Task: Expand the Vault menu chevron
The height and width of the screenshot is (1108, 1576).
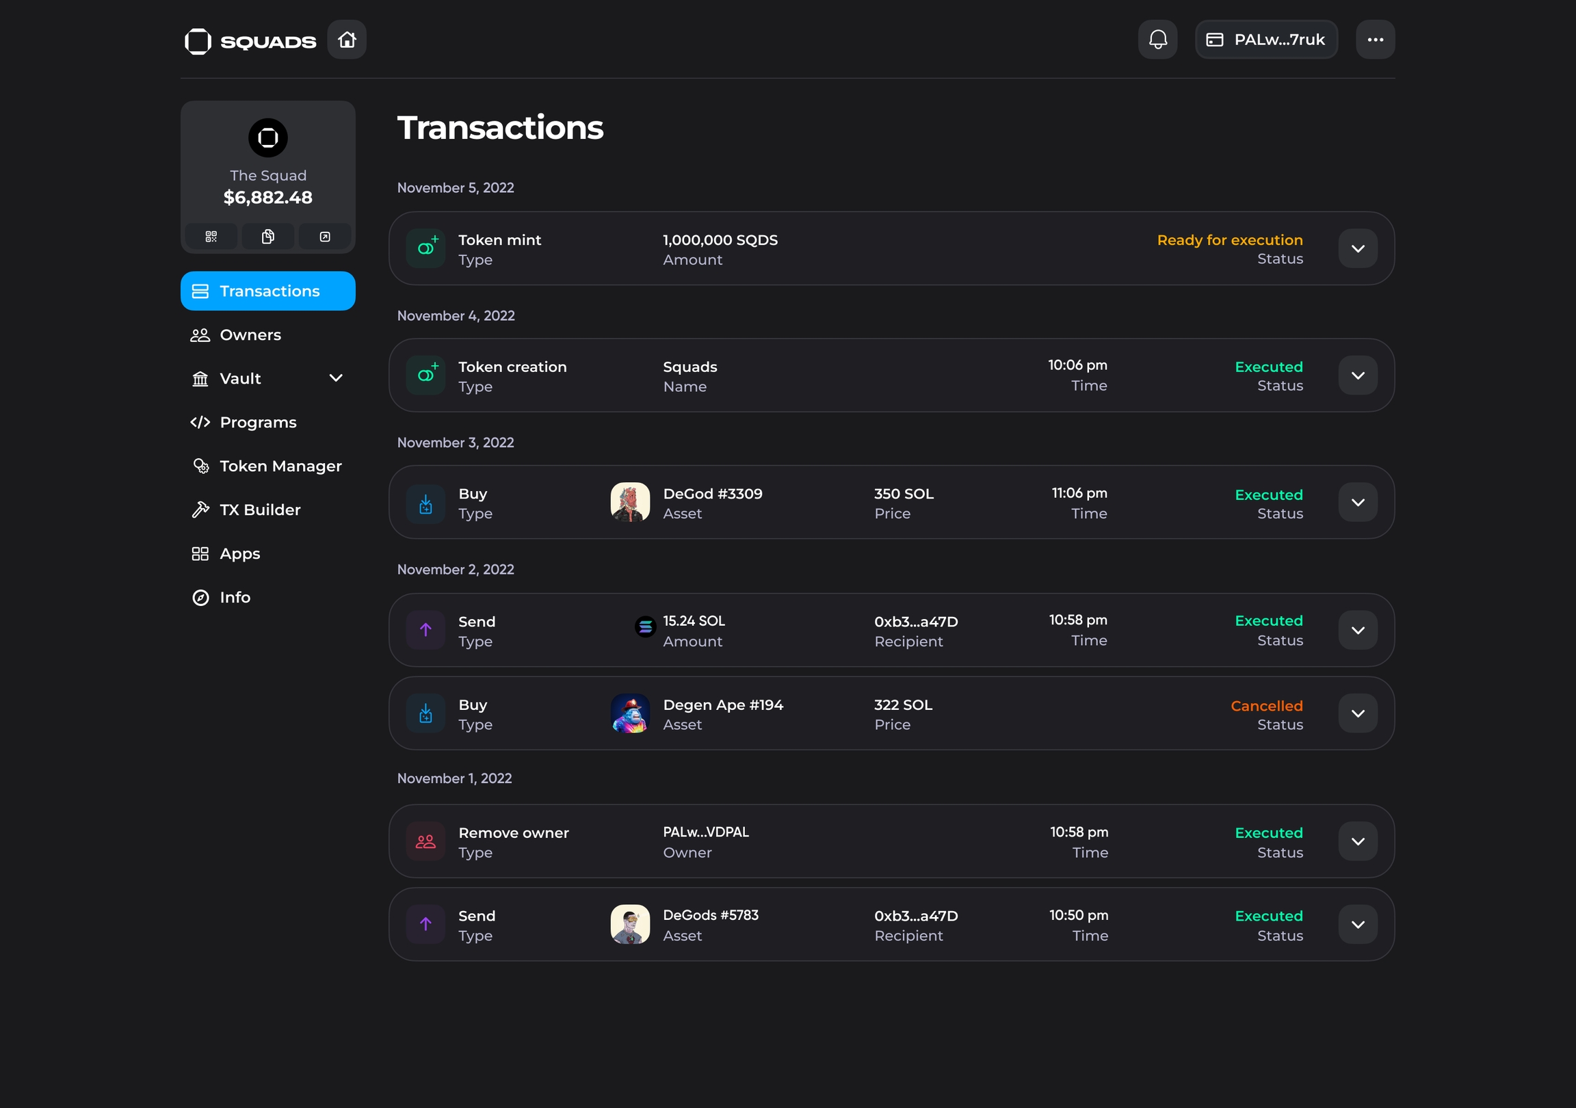Action: coord(336,378)
